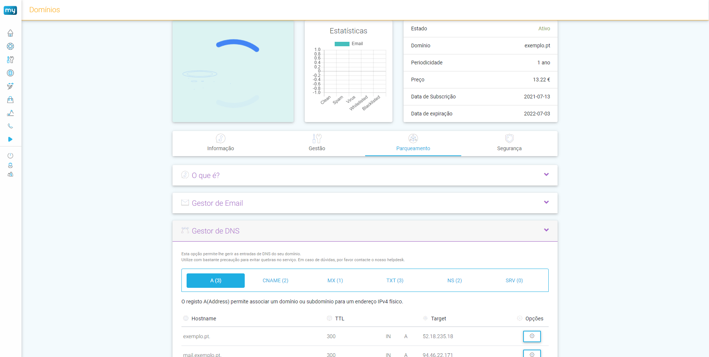Click the blue play arrow icon
The height and width of the screenshot is (357, 709).
10,139
